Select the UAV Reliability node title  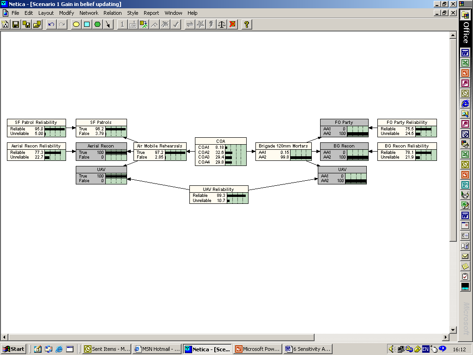click(218, 189)
